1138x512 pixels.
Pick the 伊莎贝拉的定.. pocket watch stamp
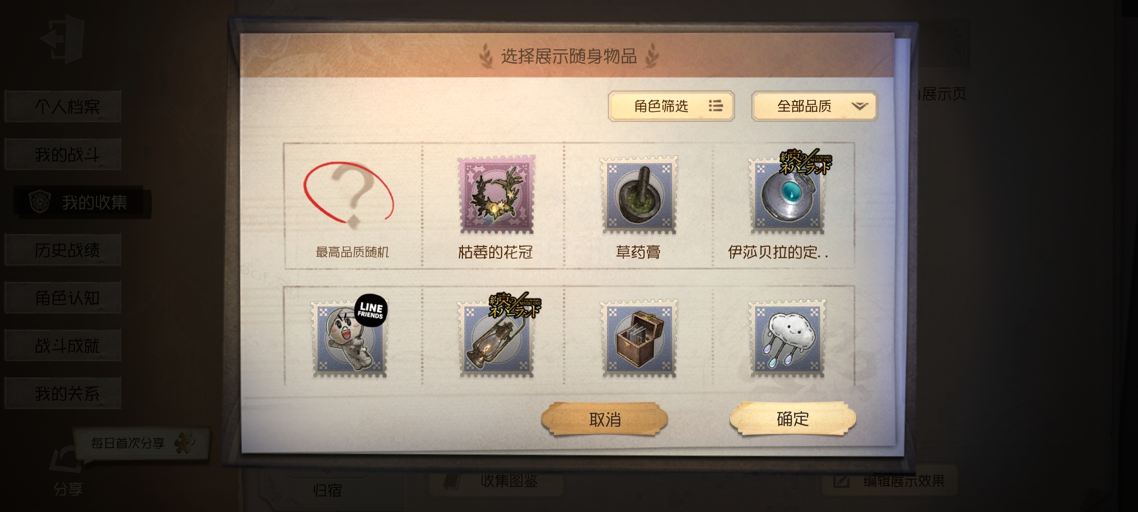[787, 195]
